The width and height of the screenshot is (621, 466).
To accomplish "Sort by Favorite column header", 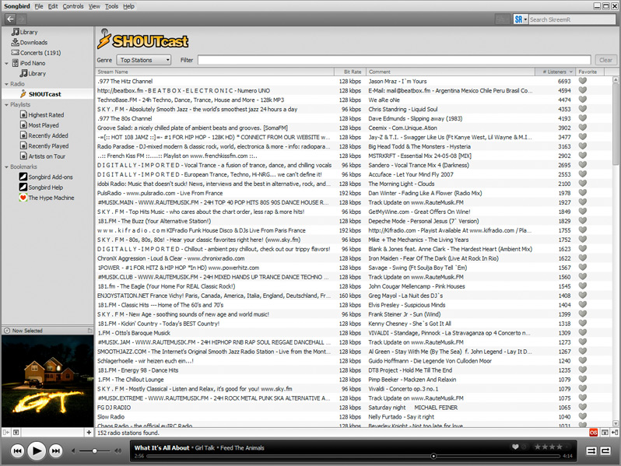I will [590, 72].
